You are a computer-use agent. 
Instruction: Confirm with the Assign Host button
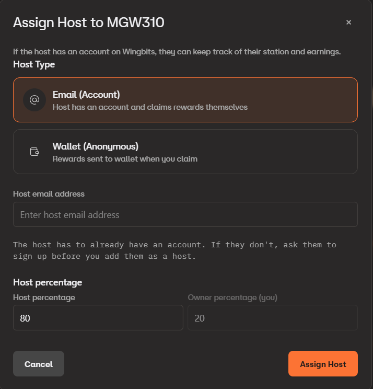tap(322, 364)
